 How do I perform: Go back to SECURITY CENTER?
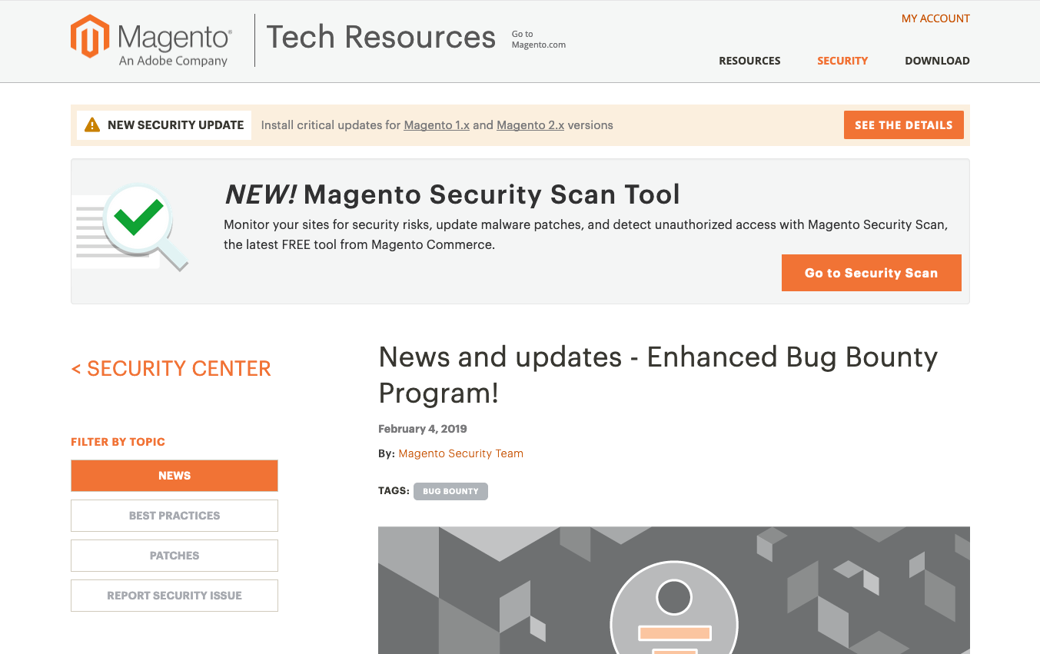point(171,369)
